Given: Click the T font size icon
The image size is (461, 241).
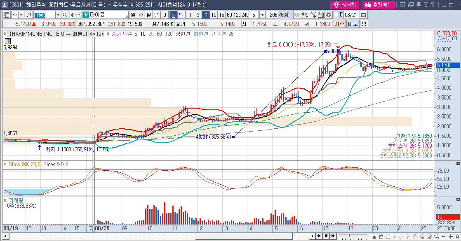Looking at the screenshot, I should tap(426, 5).
